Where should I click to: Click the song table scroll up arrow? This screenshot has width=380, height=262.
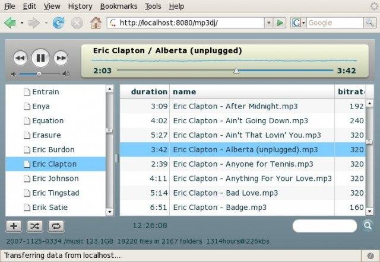(369, 104)
